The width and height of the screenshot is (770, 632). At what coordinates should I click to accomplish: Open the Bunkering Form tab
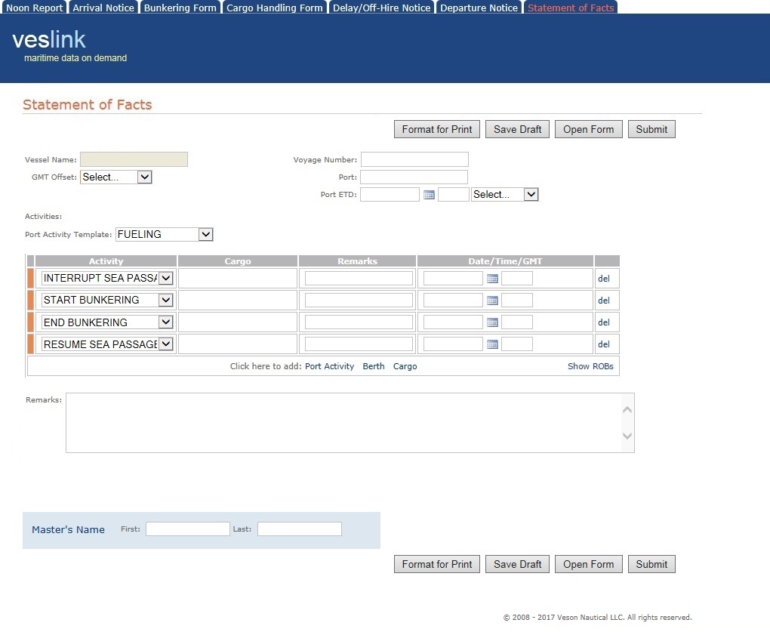click(180, 7)
